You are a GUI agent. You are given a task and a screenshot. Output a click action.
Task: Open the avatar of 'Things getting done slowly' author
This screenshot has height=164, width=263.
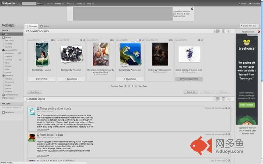click(x=32, y=111)
